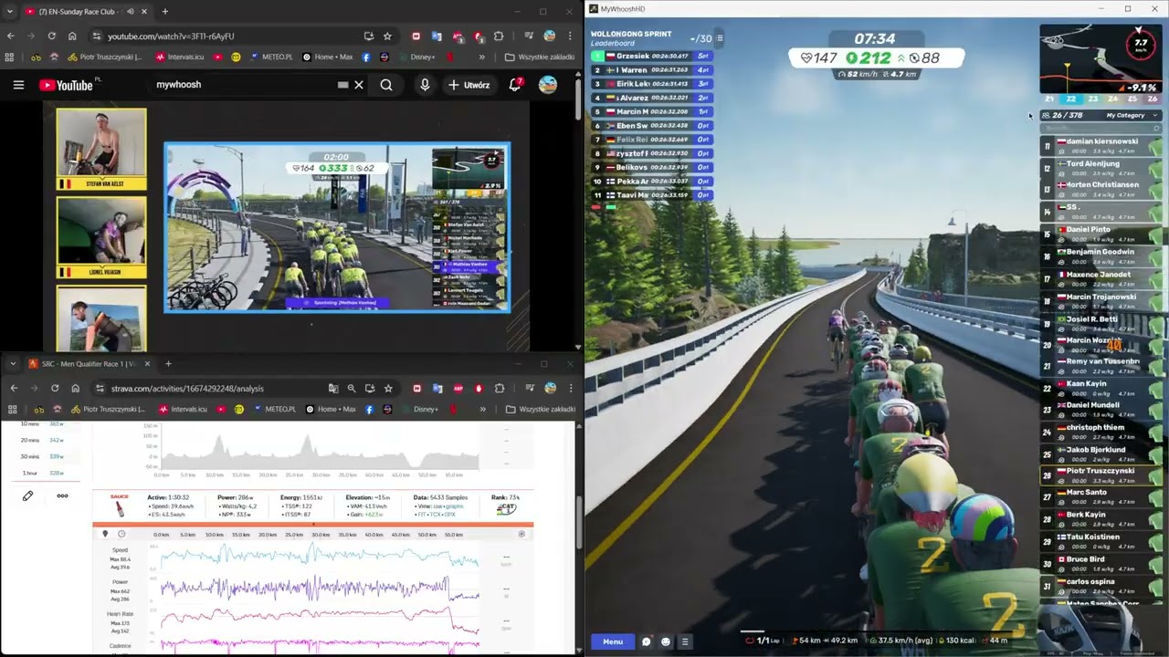Click the Sauce bottle icon on the Strava page
Image resolution: width=1169 pixels, height=657 pixels.
[119, 507]
